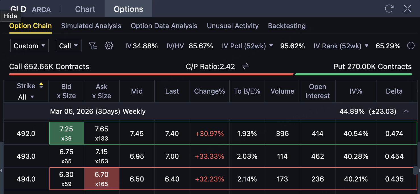Open the Call option type dropdown
420x194 pixels.
pos(68,46)
